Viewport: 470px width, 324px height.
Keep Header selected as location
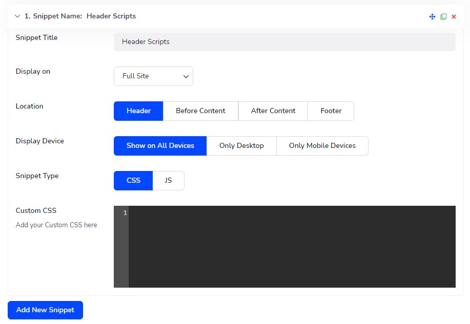click(138, 111)
